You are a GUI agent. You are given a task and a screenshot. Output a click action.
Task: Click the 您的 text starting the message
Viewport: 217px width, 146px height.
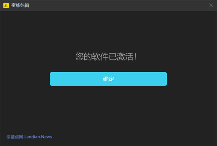[x=84, y=57]
